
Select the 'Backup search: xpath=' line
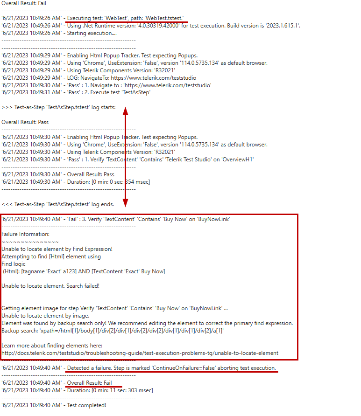[x=113, y=331]
